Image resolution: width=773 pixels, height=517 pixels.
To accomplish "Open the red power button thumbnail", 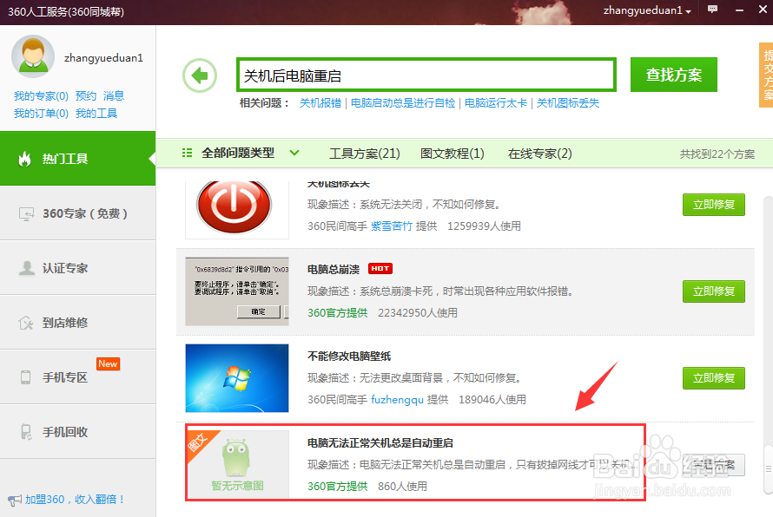I will (x=236, y=210).
